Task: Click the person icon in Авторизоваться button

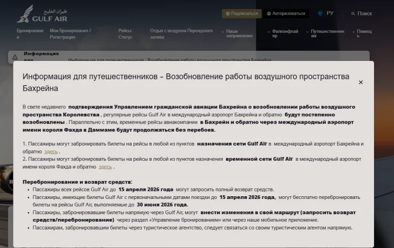Action: 269,13
